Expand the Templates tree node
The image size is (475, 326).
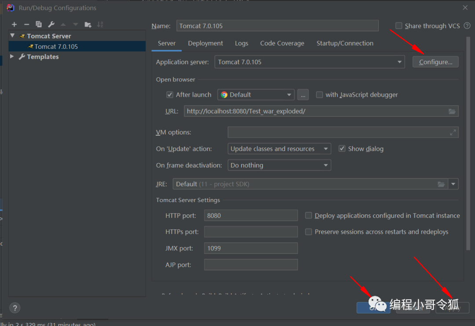12,56
